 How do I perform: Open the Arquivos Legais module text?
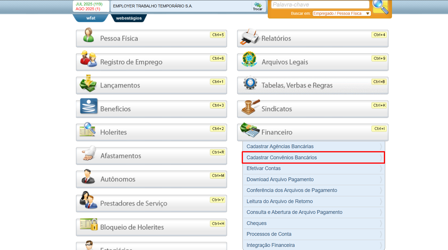click(285, 62)
